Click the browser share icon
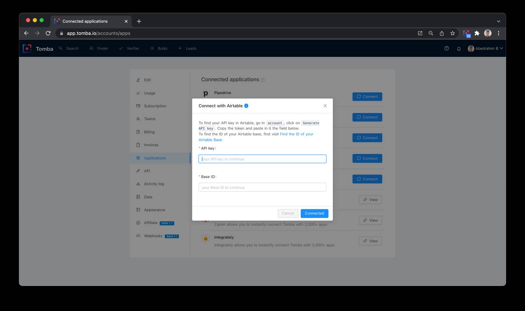The width and height of the screenshot is (525, 311). click(x=442, y=33)
